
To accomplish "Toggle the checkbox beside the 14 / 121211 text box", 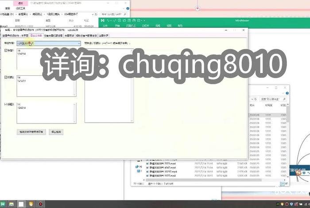I will [x=6, y=77].
